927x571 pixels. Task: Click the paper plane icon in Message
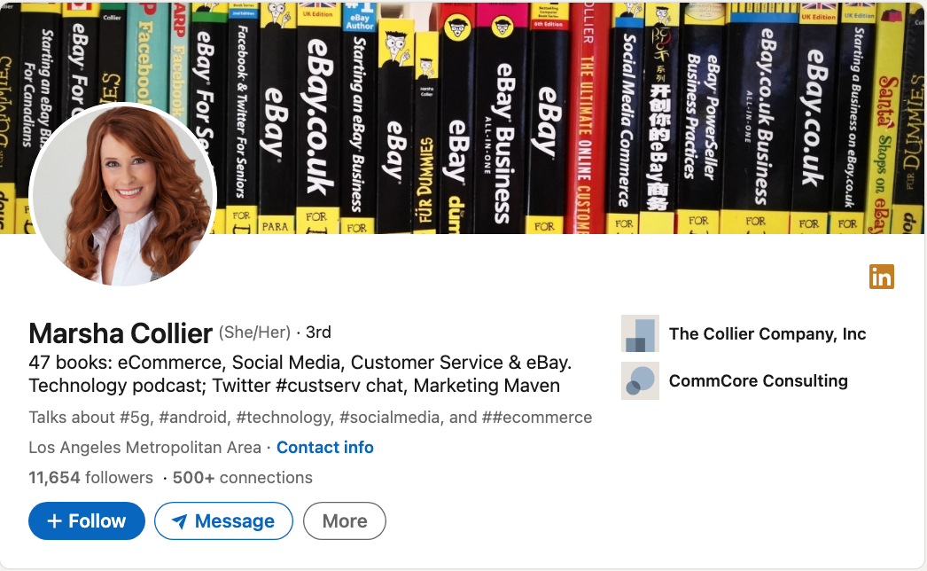click(x=179, y=520)
